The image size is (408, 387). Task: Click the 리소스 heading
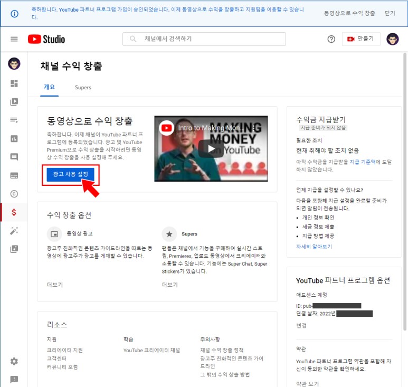point(57,325)
